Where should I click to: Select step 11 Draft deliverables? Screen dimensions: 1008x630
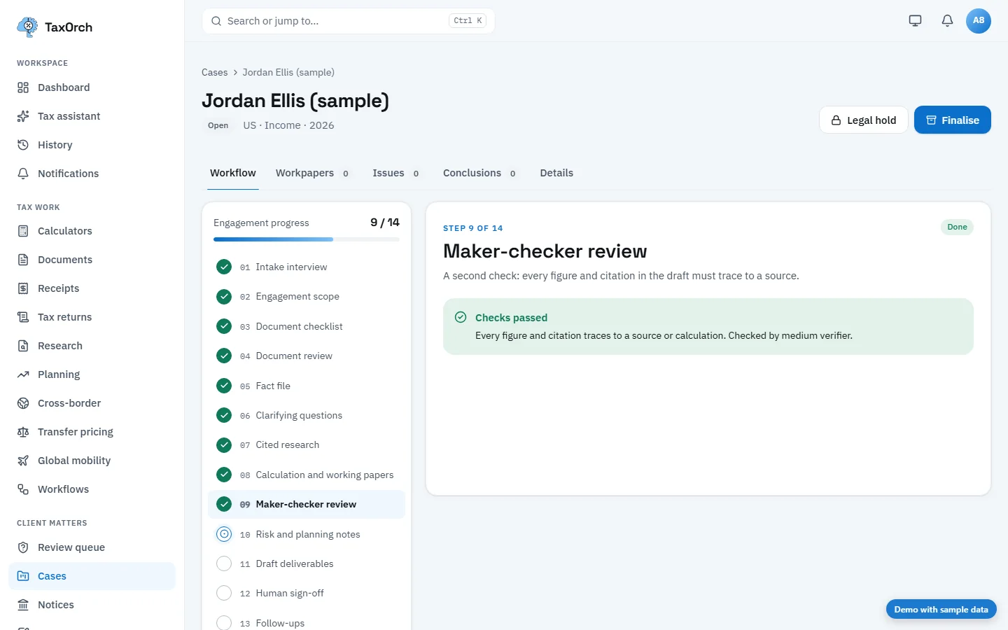307,563
